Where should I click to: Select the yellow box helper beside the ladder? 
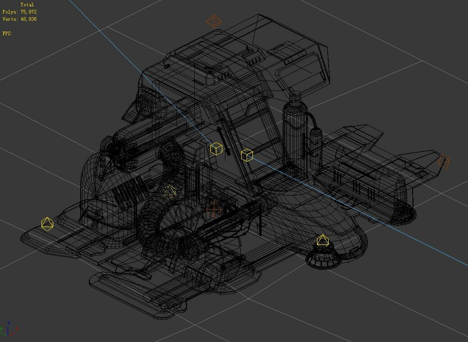click(x=216, y=148)
